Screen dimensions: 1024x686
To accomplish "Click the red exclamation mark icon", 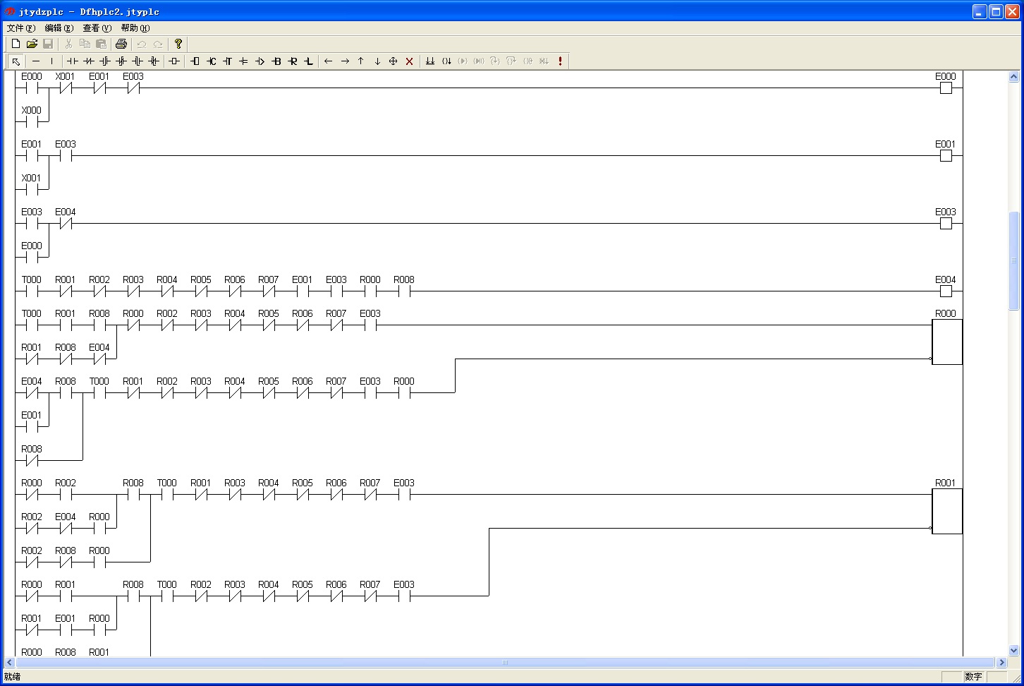I will (x=560, y=61).
